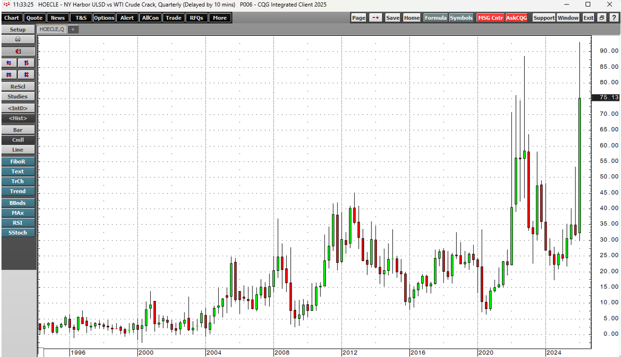This screenshot has width=621, height=357.
Task: Click the question mark help icon
Action: pyautogui.click(x=614, y=18)
